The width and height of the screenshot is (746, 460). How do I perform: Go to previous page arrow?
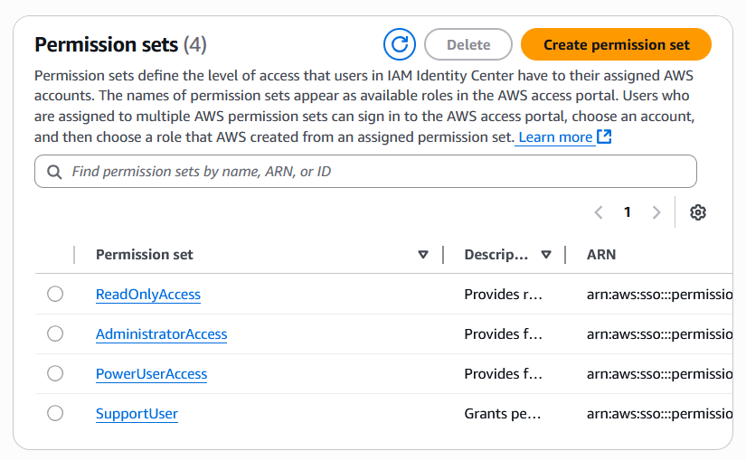coord(599,212)
